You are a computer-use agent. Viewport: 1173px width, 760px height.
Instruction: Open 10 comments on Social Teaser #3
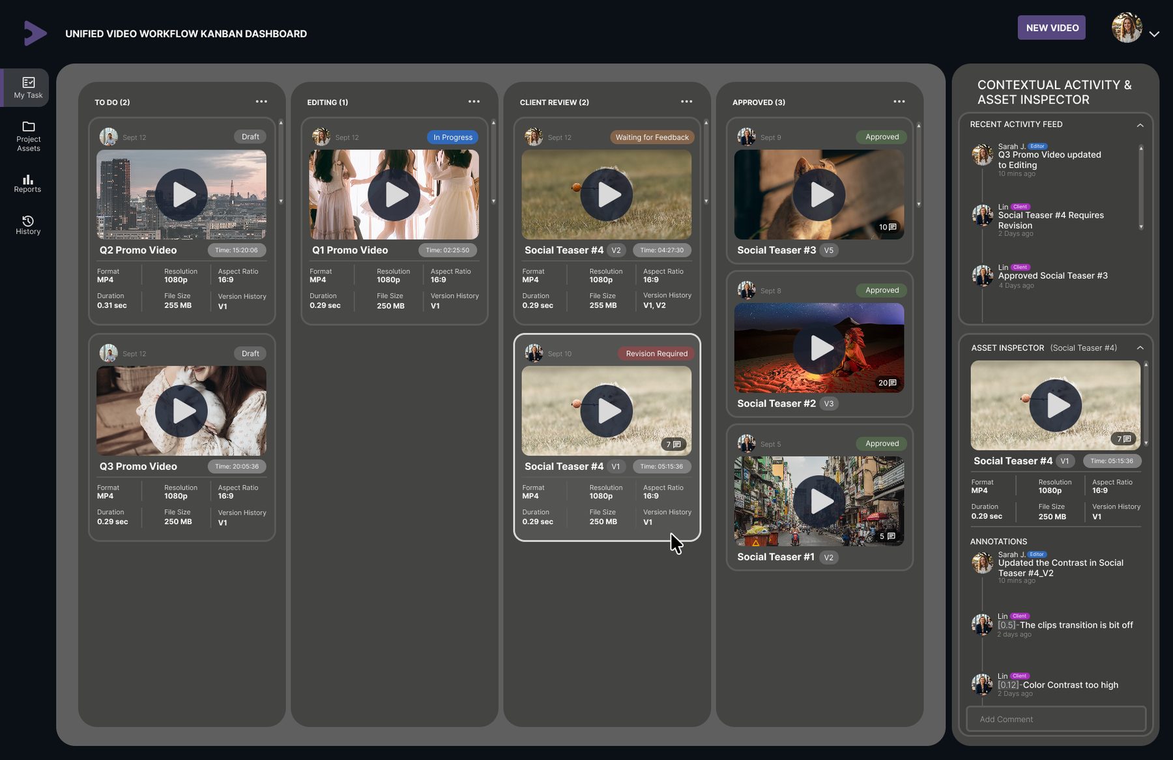click(x=888, y=227)
